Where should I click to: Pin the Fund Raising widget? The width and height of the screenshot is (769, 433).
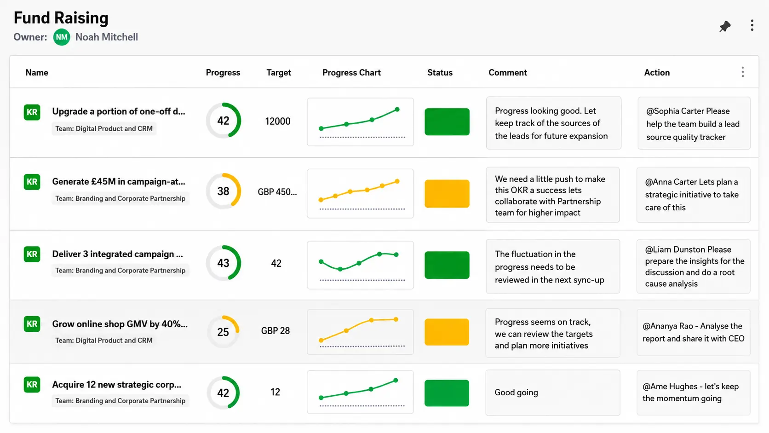pyautogui.click(x=725, y=27)
